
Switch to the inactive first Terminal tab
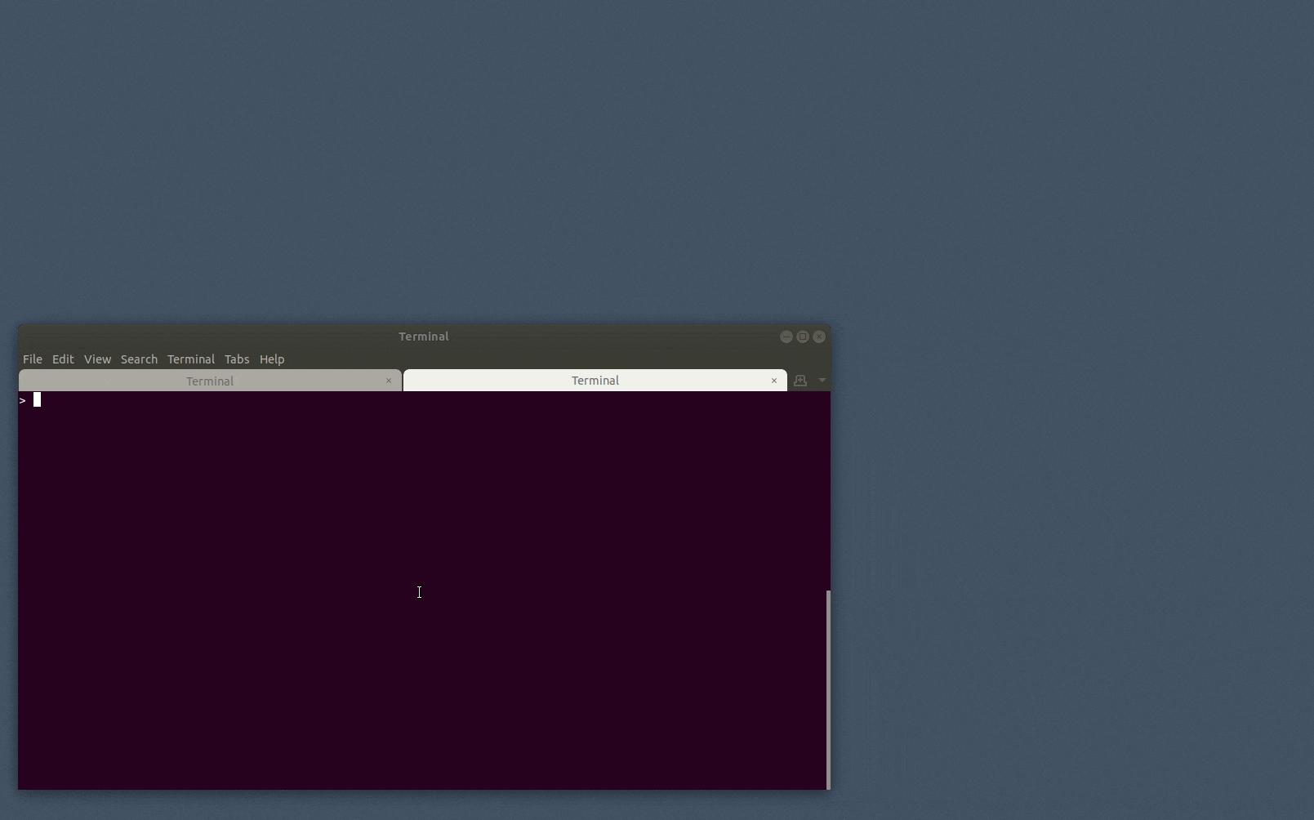point(210,381)
